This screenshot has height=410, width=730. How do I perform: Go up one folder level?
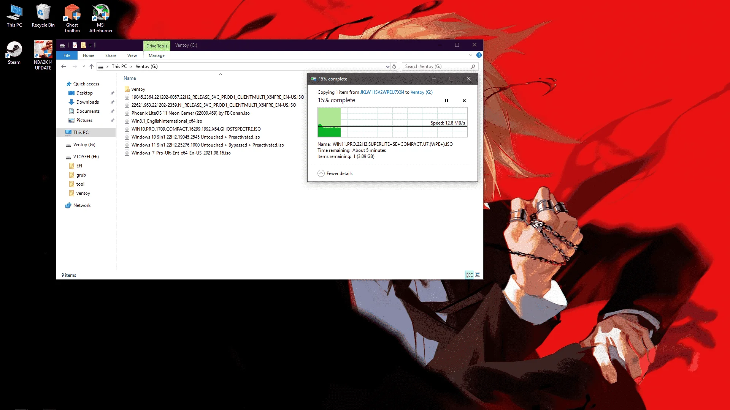click(x=92, y=66)
